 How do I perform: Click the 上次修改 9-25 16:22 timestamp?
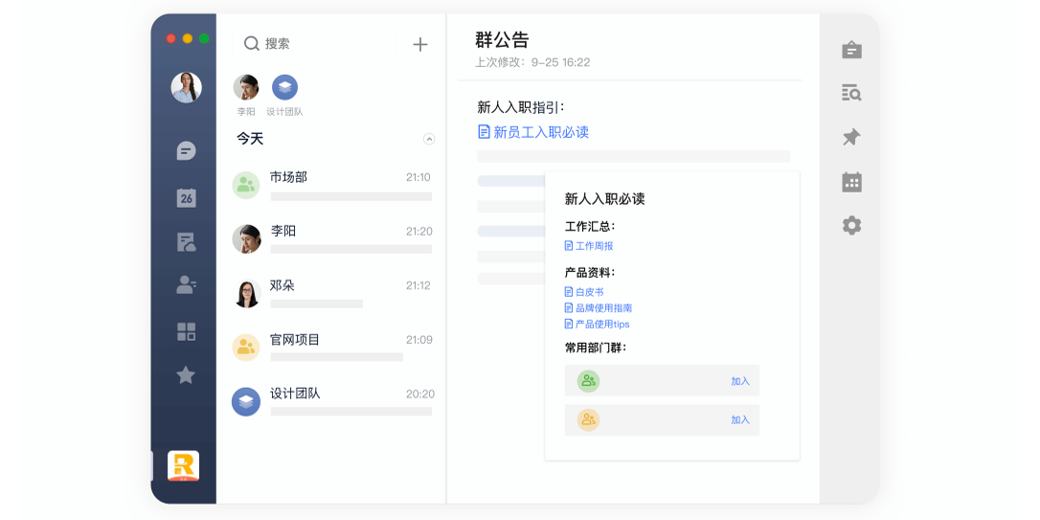coord(532,62)
